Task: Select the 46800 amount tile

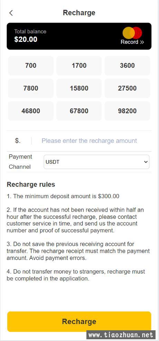Action: point(31,111)
